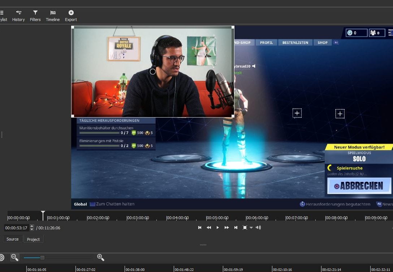This screenshot has width=393, height=272.
Task: Rewind the video playback
Action: 208,228
